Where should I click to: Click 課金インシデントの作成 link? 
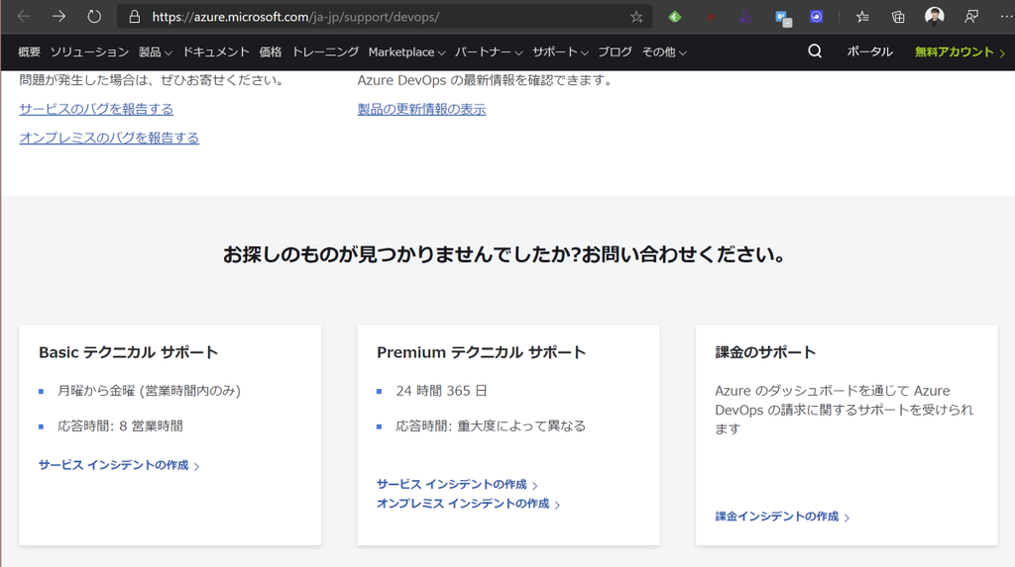[782, 517]
